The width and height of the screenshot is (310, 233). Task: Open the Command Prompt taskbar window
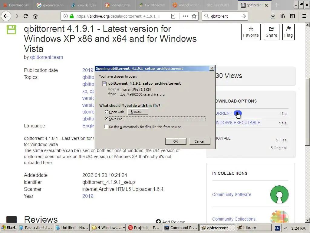[181, 228]
